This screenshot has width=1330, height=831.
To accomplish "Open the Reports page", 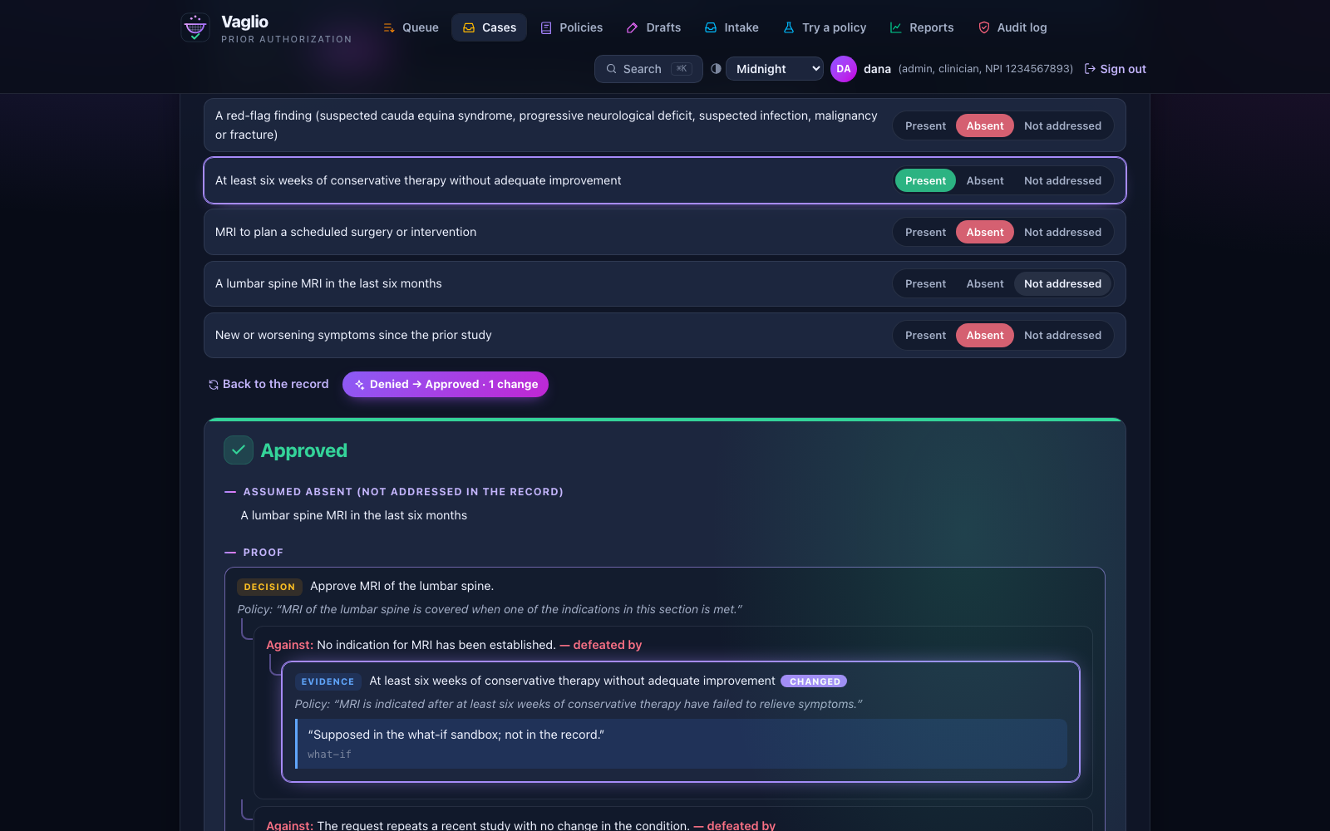I will [922, 27].
